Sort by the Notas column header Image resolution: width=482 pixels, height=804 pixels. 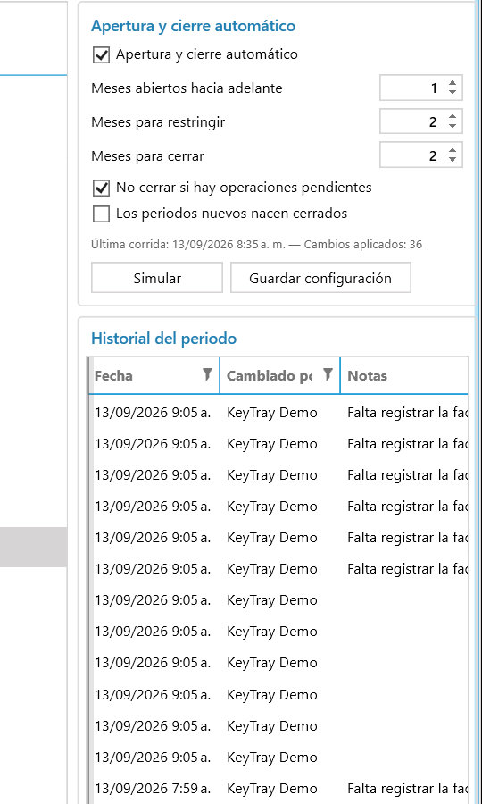point(404,376)
